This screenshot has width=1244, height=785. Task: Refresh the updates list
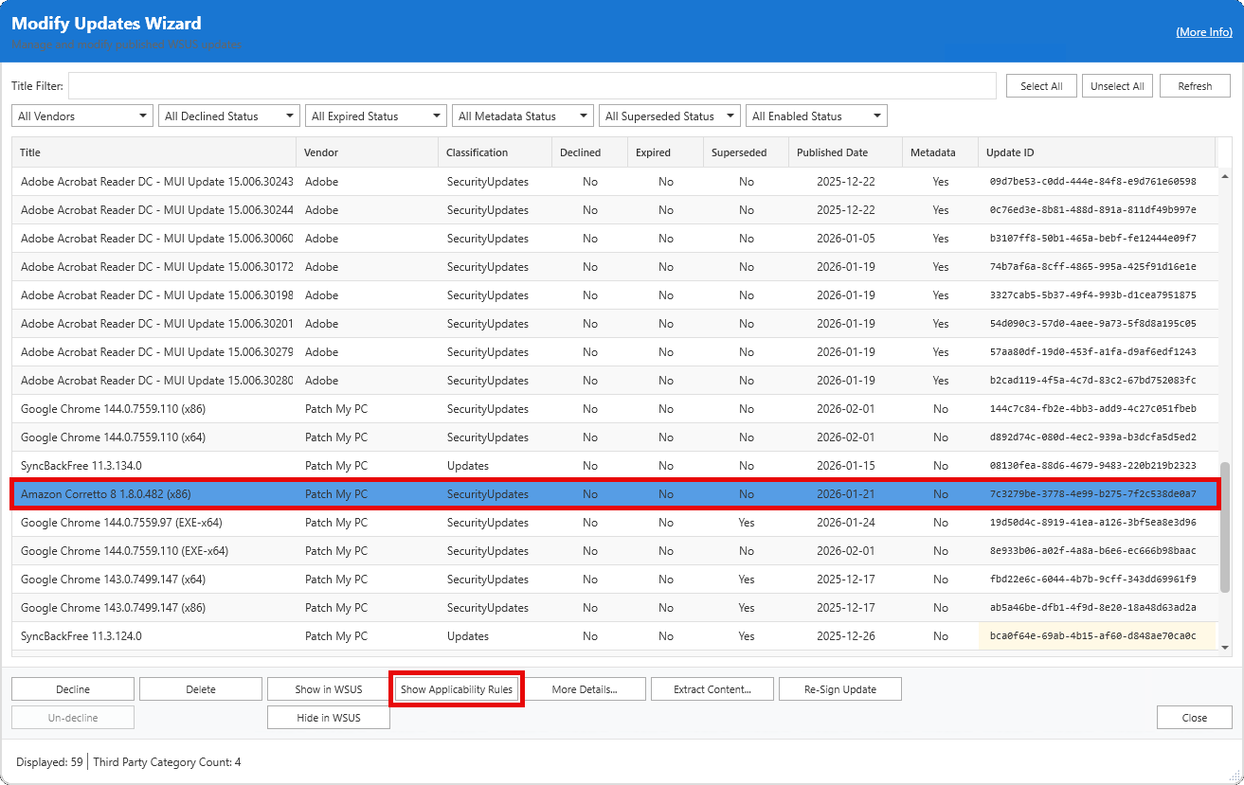pyautogui.click(x=1195, y=85)
